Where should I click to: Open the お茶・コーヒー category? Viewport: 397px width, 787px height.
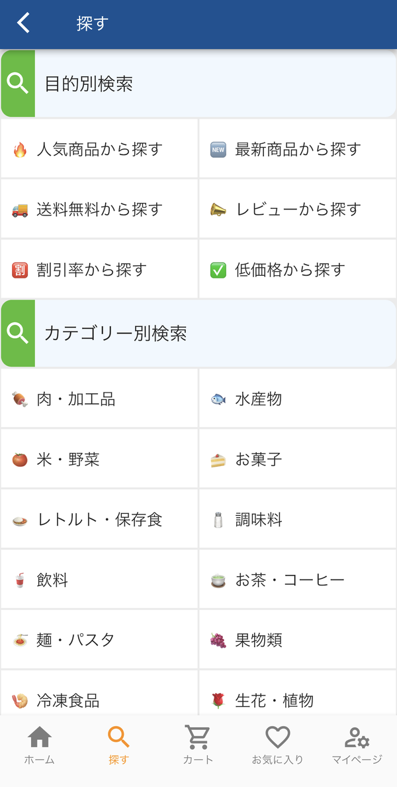297,579
